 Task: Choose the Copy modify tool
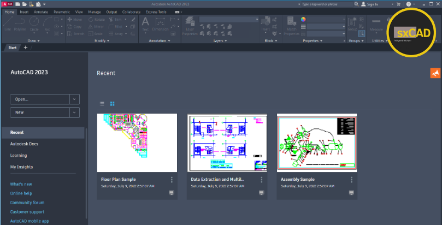coord(74,26)
